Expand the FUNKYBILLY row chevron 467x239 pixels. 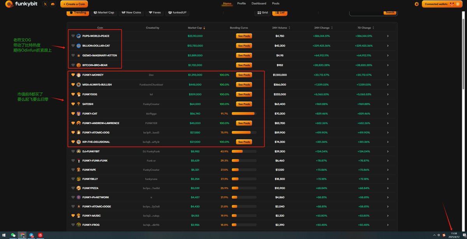(388, 179)
